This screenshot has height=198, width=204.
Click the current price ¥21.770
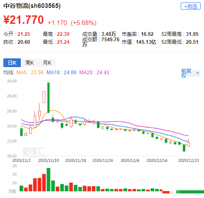23,20
